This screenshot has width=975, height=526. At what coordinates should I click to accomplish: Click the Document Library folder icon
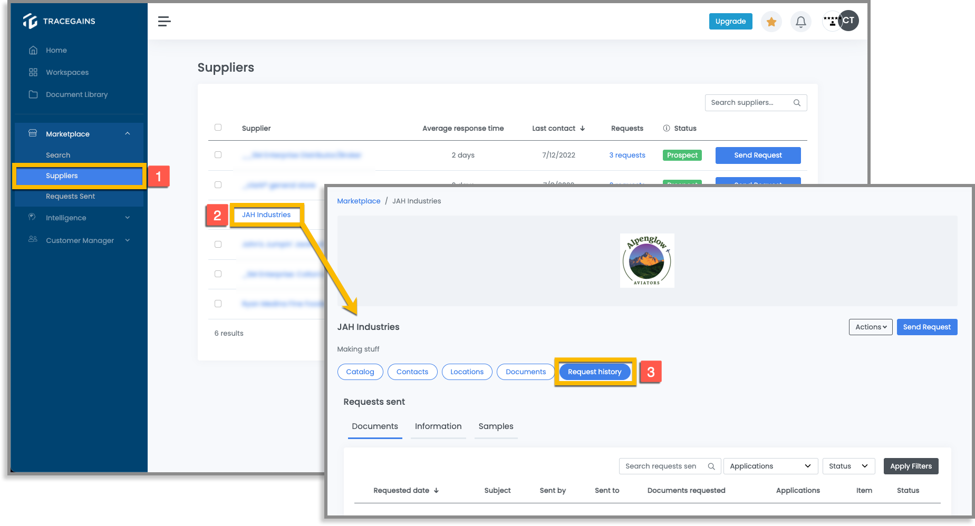(33, 94)
